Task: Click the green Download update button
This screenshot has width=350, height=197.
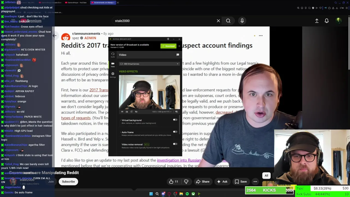Action: tap(168, 46)
